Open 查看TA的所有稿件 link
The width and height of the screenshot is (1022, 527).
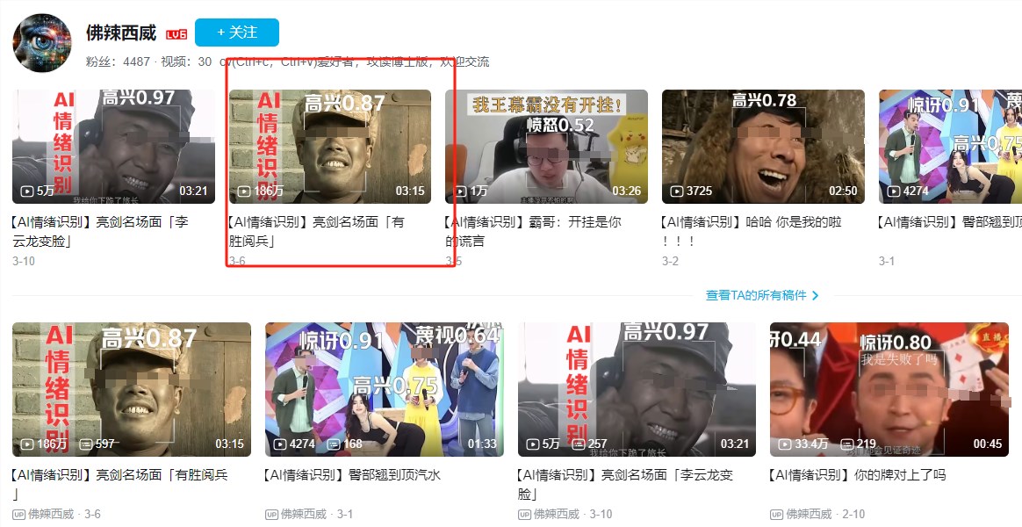[x=756, y=295]
